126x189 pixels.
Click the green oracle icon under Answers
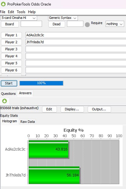(x=5, y=101)
